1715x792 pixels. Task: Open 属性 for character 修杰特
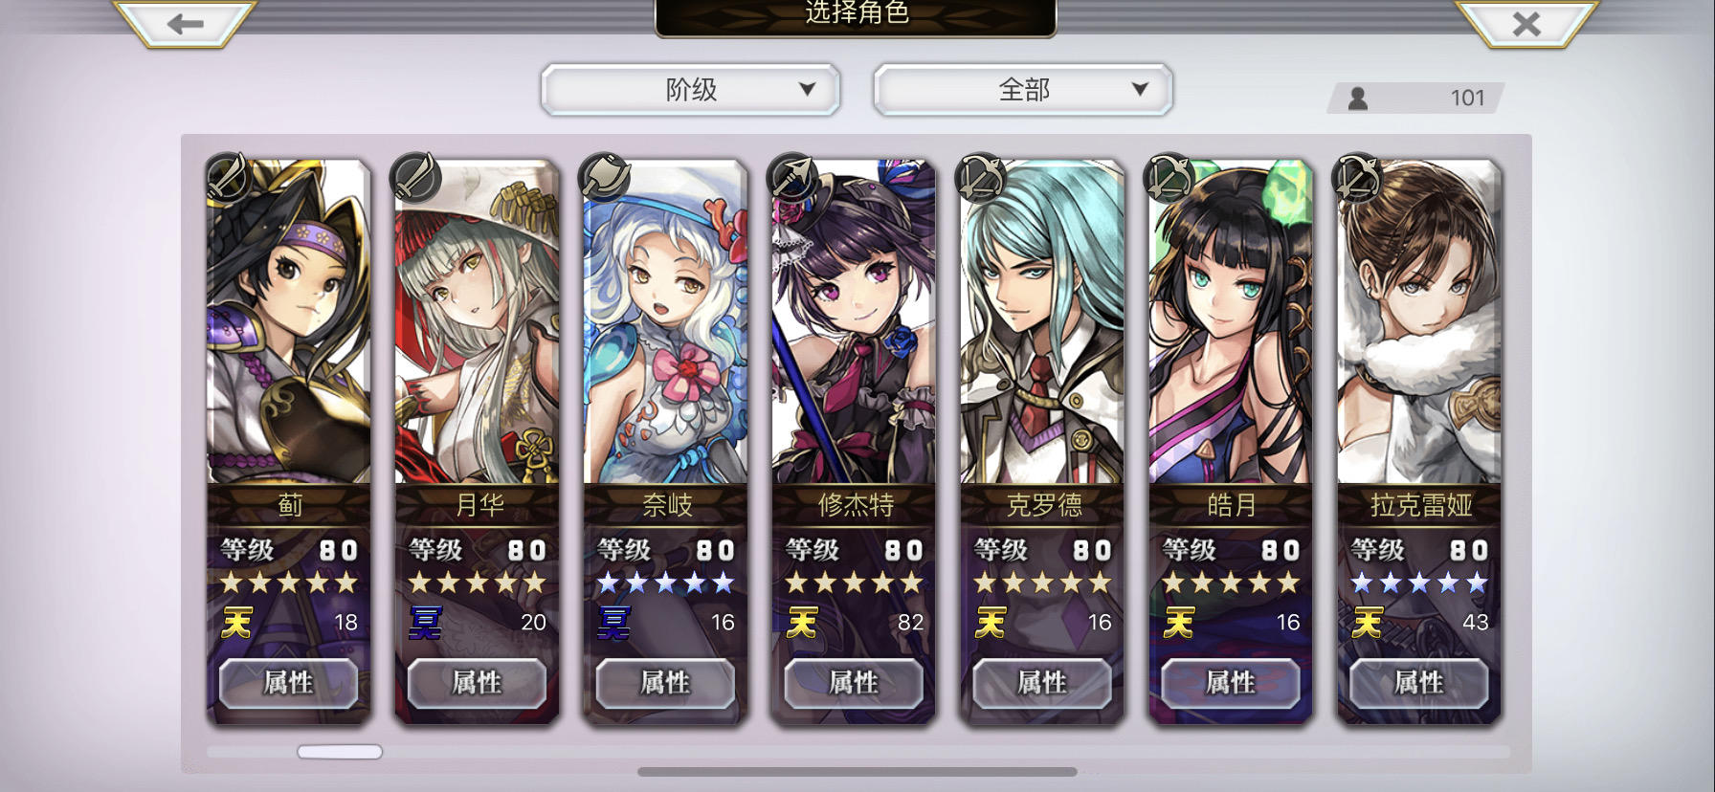[x=854, y=683]
